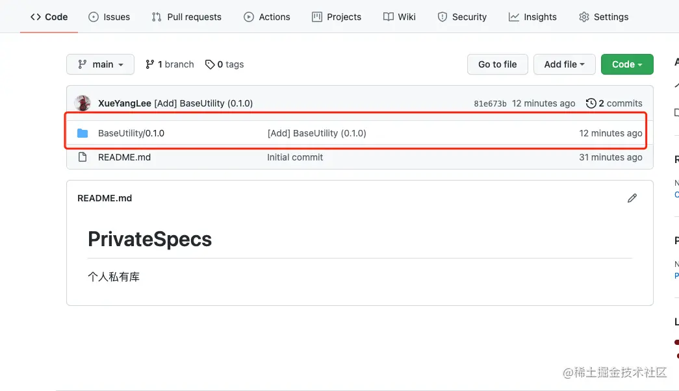679x391 pixels.
Task: Expand the main branch dropdown
Action: click(x=100, y=64)
